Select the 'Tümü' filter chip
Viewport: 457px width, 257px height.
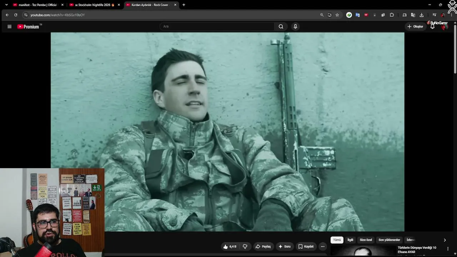click(337, 240)
